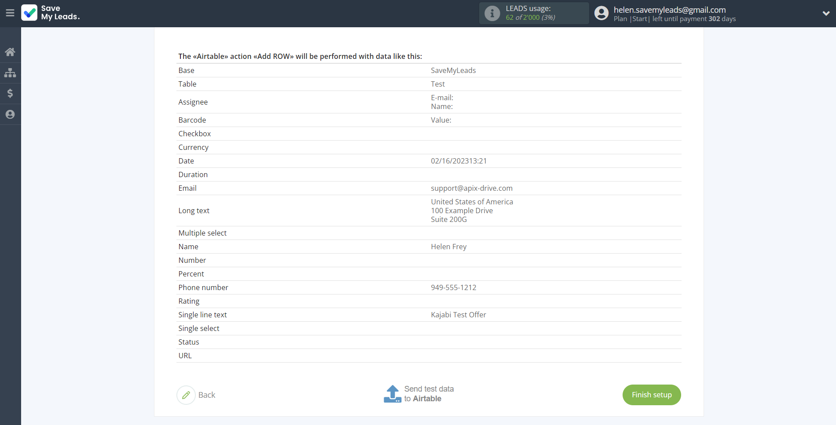Click the Table value Test

coord(438,84)
